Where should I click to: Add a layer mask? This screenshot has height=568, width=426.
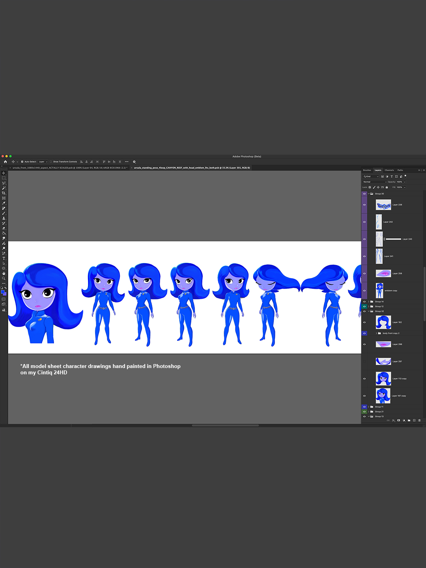[399, 420]
